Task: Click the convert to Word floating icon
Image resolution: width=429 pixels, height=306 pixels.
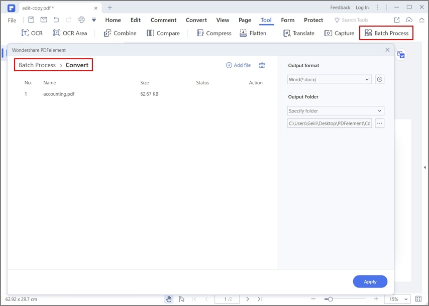Action: [401, 55]
